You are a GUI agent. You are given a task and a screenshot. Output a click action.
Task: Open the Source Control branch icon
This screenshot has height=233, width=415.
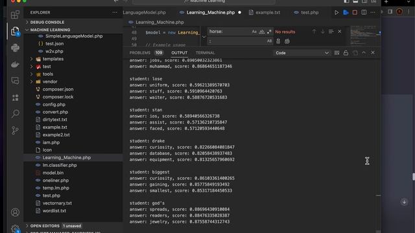click(x=15, y=130)
